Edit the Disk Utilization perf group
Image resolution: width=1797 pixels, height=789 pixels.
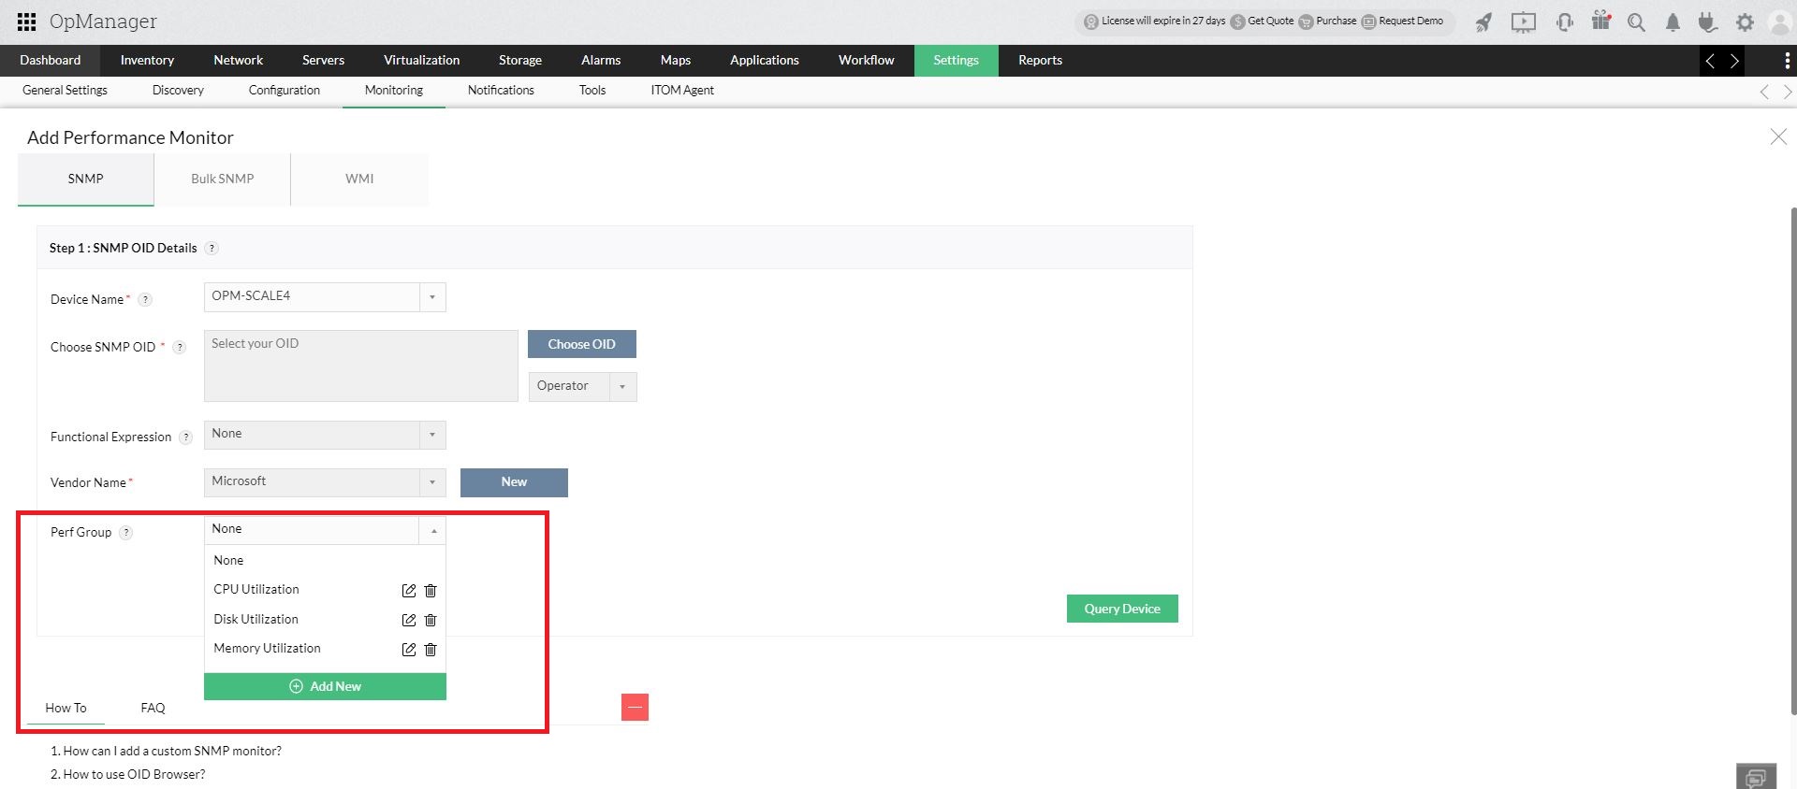(x=409, y=620)
